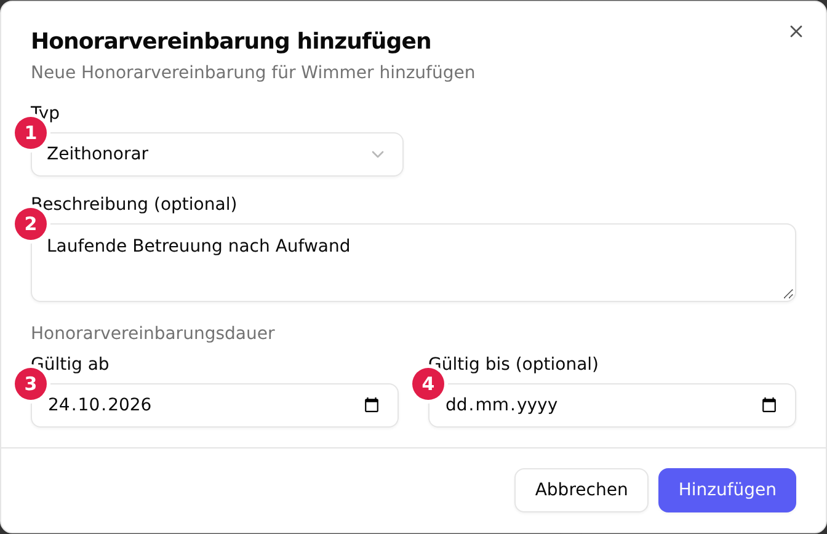827x534 pixels.
Task: Open calendar picker for Gültig ab
Action: [372, 405]
